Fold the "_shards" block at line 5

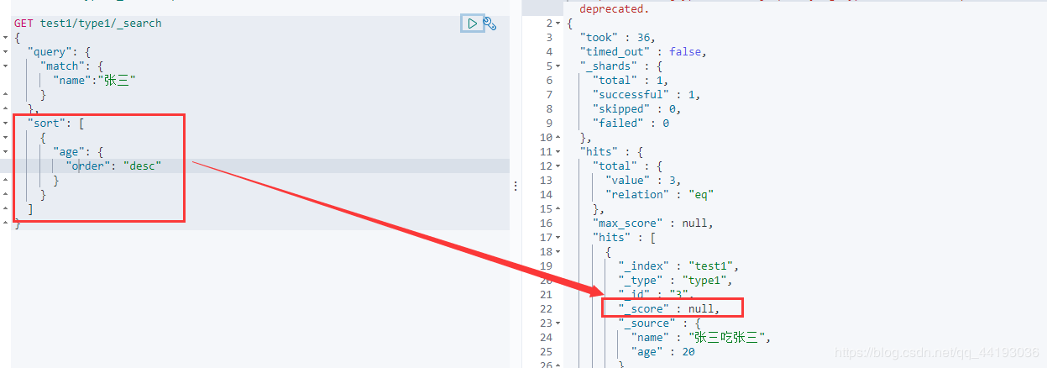(x=559, y=66)
